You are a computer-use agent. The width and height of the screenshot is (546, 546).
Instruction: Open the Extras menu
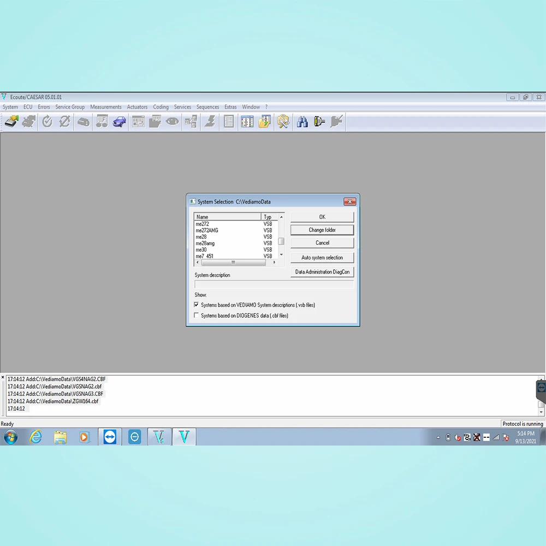(x=230, y=107)
